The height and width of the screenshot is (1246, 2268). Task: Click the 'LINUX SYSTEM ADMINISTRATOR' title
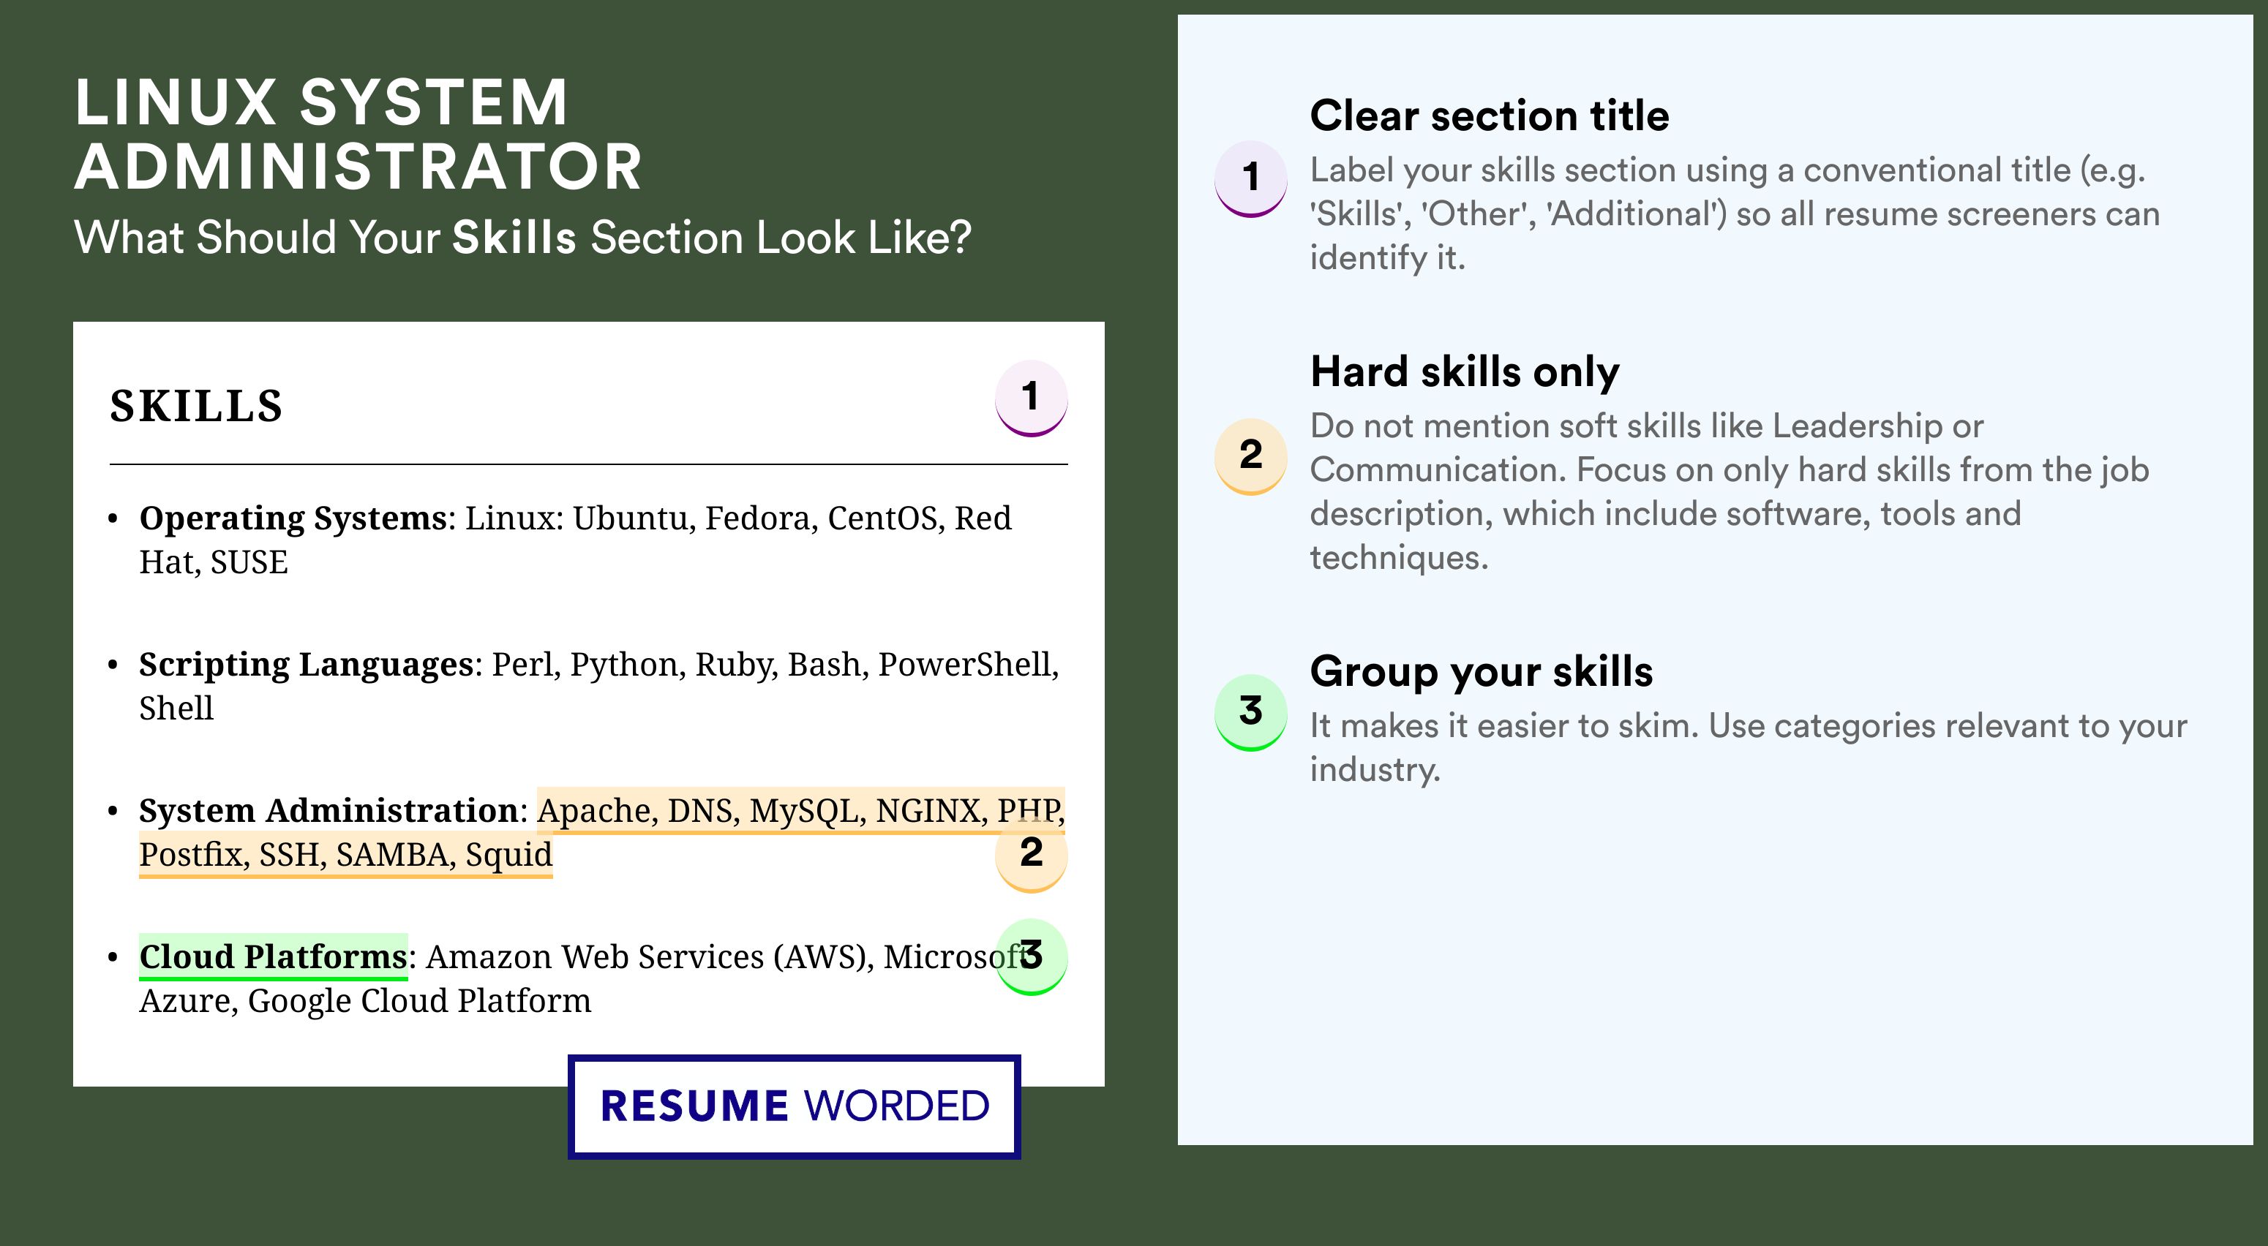(358, 135)
